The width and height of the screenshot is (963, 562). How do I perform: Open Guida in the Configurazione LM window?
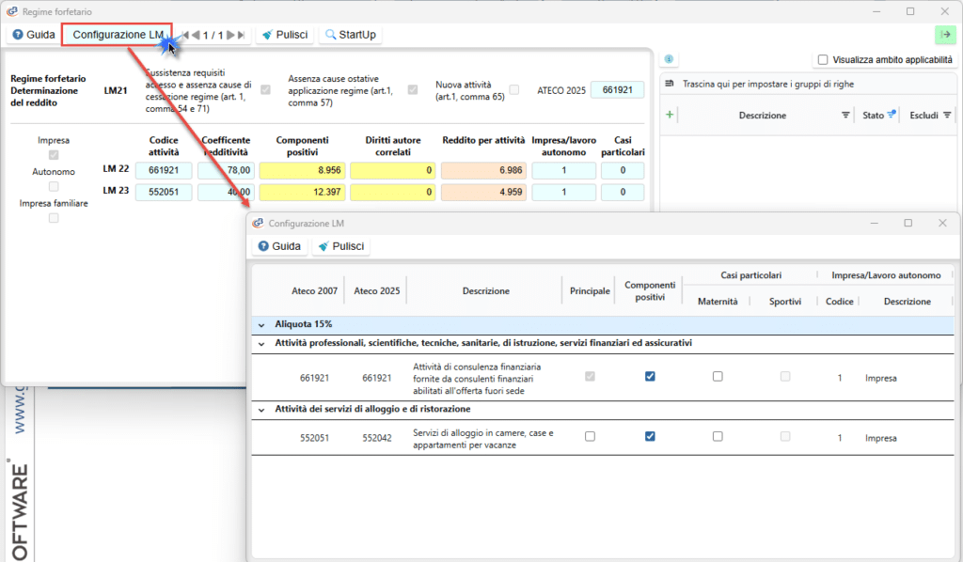tap(280, 246)
